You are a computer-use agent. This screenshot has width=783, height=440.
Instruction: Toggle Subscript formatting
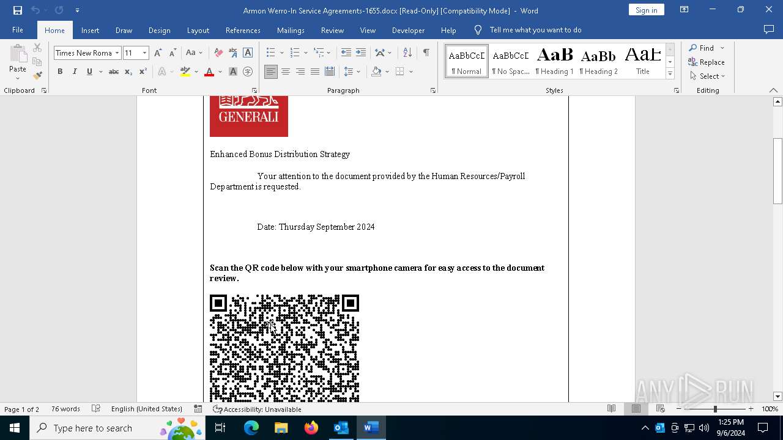[x=128, y=71]
